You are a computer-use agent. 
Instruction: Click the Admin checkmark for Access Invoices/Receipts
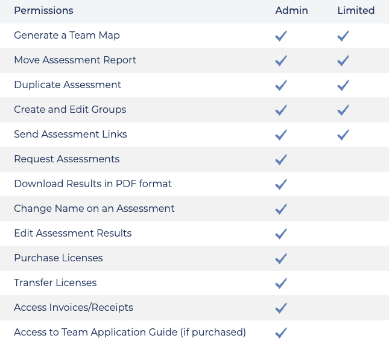coord(281,308)
